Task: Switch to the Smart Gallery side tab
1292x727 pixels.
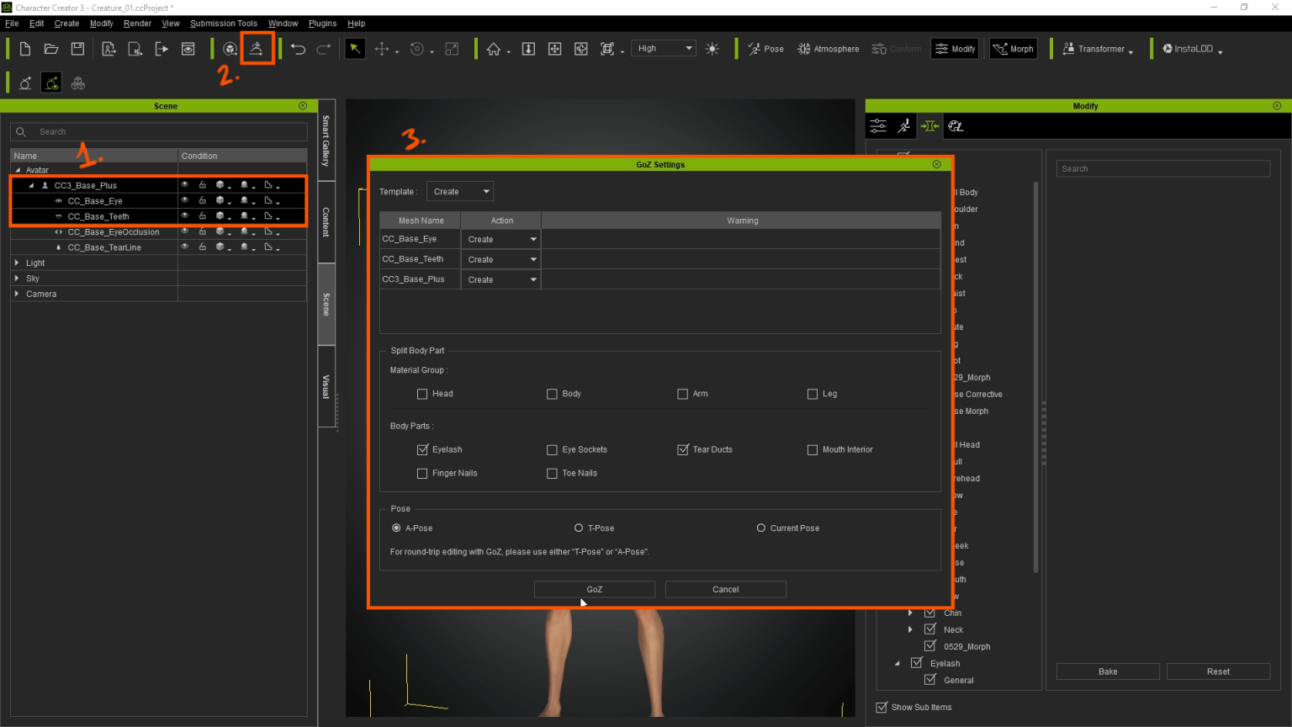Action: point(326,141)
